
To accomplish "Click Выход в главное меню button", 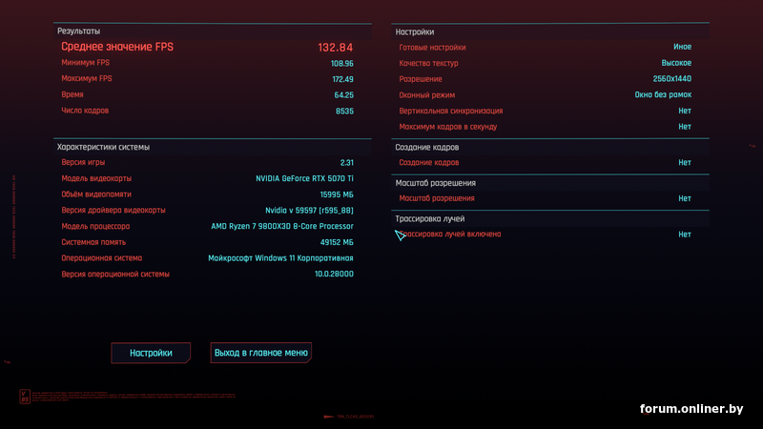I will (x=260, y=353).
